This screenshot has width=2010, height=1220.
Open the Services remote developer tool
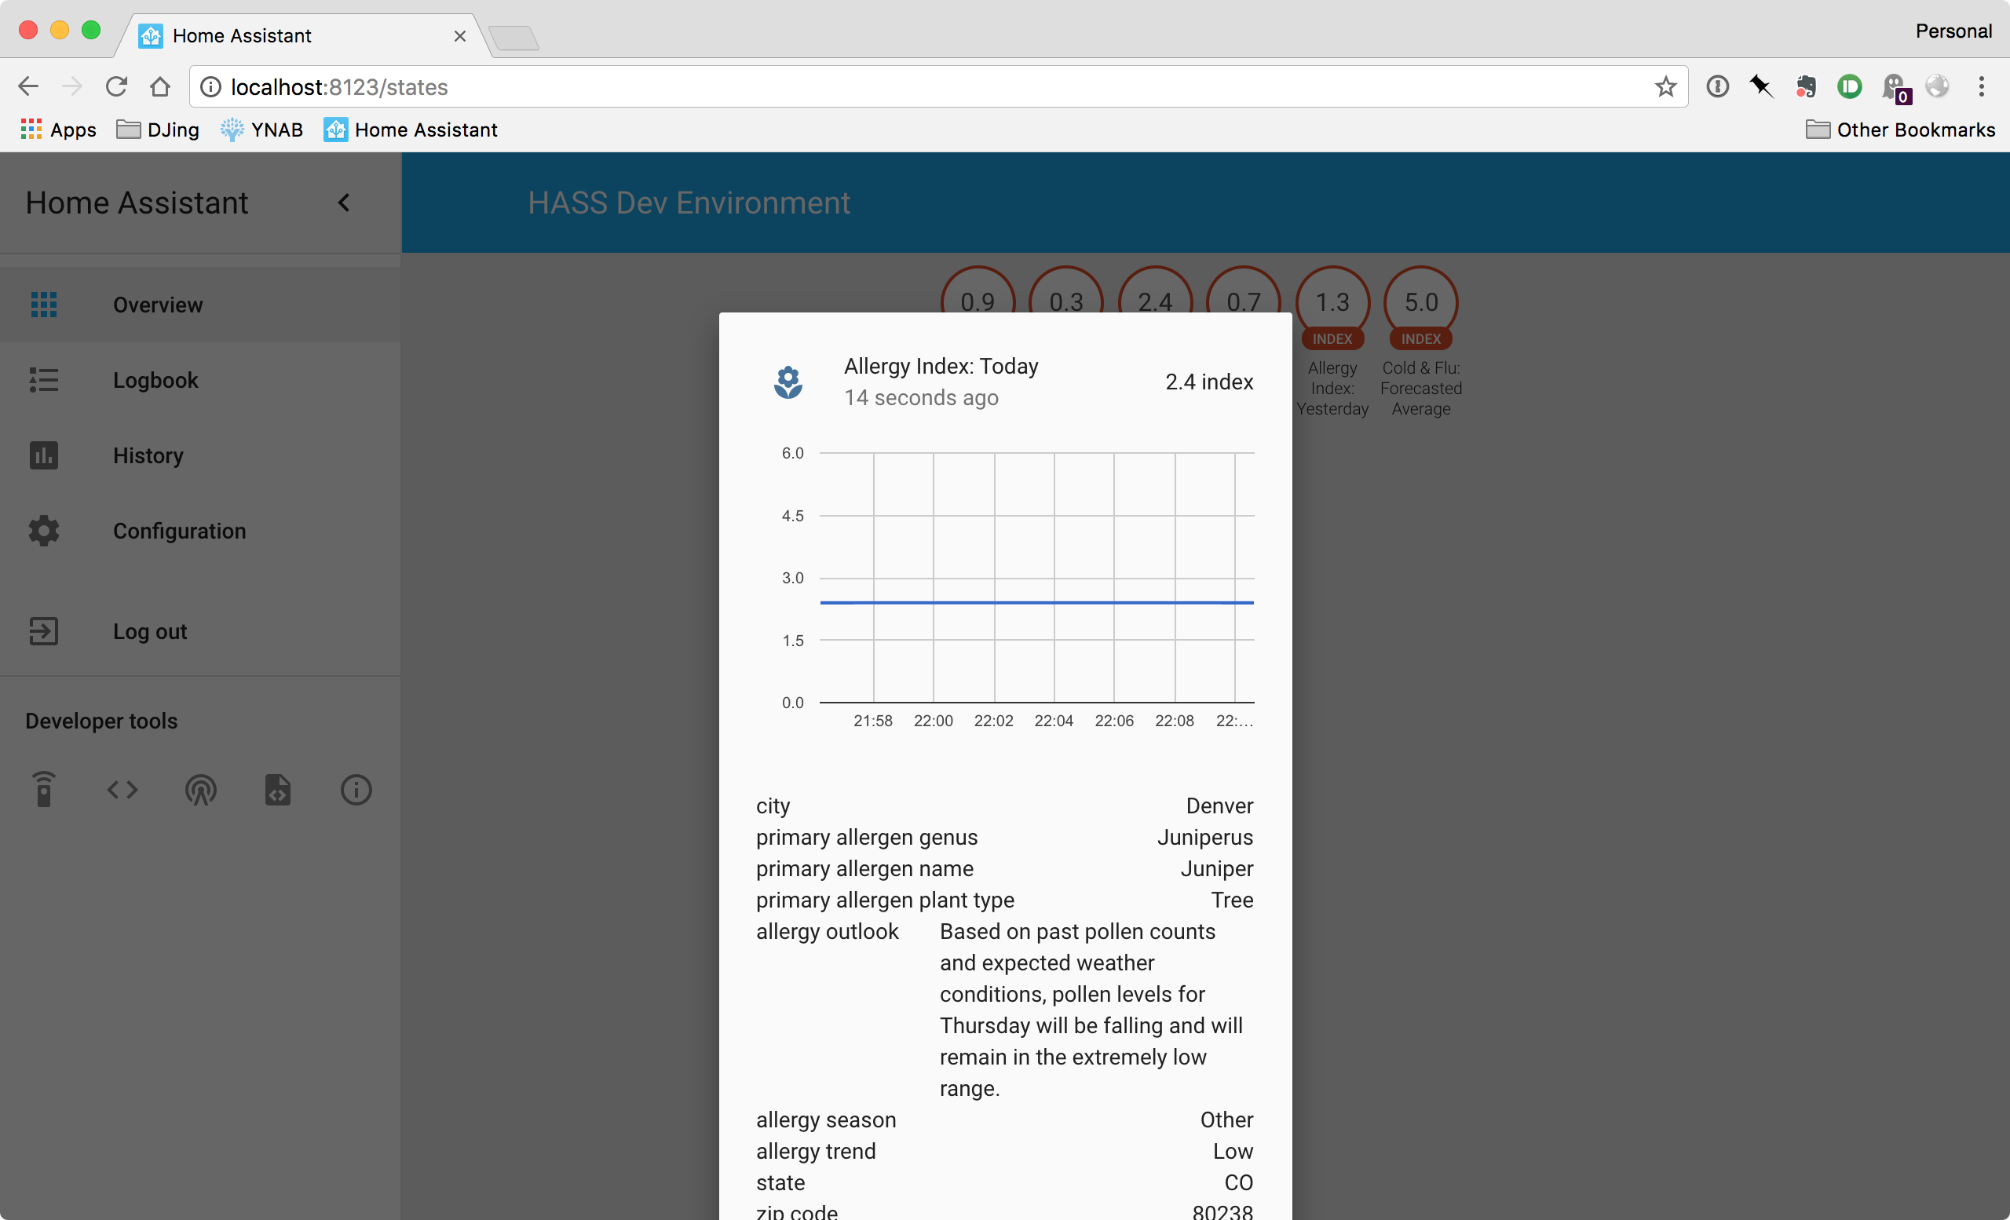coord(44,790)
